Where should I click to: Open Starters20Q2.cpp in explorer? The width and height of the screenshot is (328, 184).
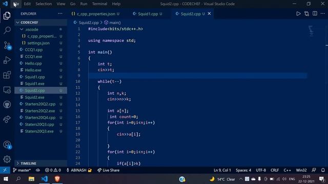pyautogui.click(x=41, y=104)
